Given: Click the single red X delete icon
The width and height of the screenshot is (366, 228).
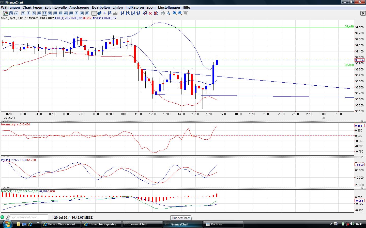Looking at the screenshot, I should 150,13.
